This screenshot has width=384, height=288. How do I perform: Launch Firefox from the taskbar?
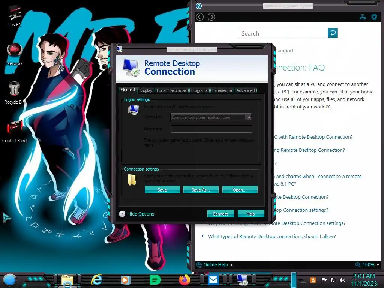[x=184, y=280]
